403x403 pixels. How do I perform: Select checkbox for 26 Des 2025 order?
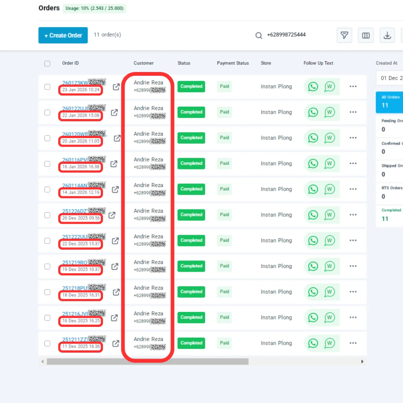point(47,215)
